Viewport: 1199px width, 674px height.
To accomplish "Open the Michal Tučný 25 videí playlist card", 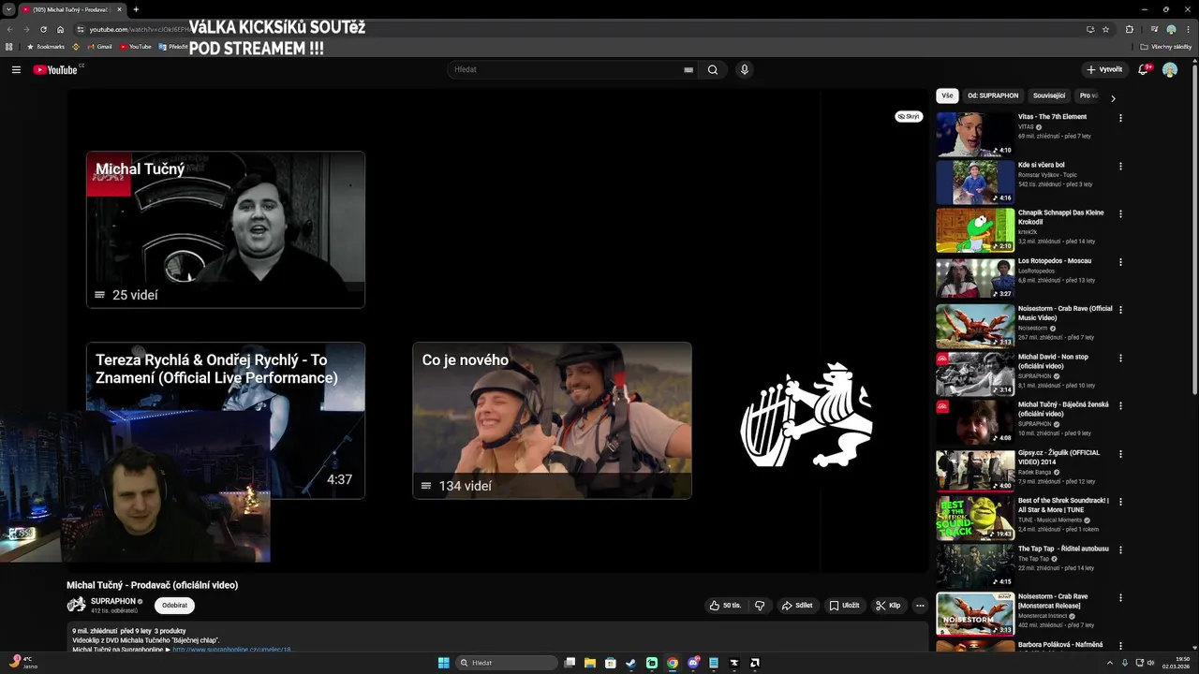I will point(226,229).
